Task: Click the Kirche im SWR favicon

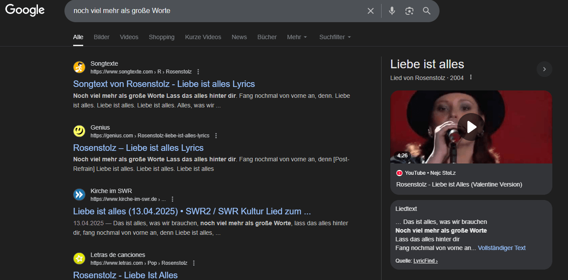Action: [79, 195]
